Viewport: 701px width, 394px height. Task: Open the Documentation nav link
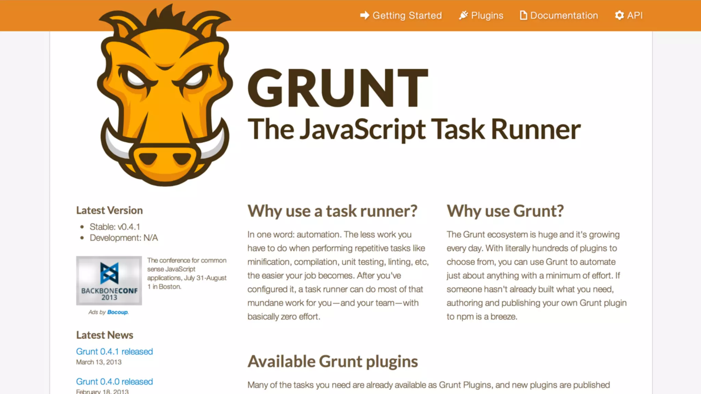click(x=564, y=15)
